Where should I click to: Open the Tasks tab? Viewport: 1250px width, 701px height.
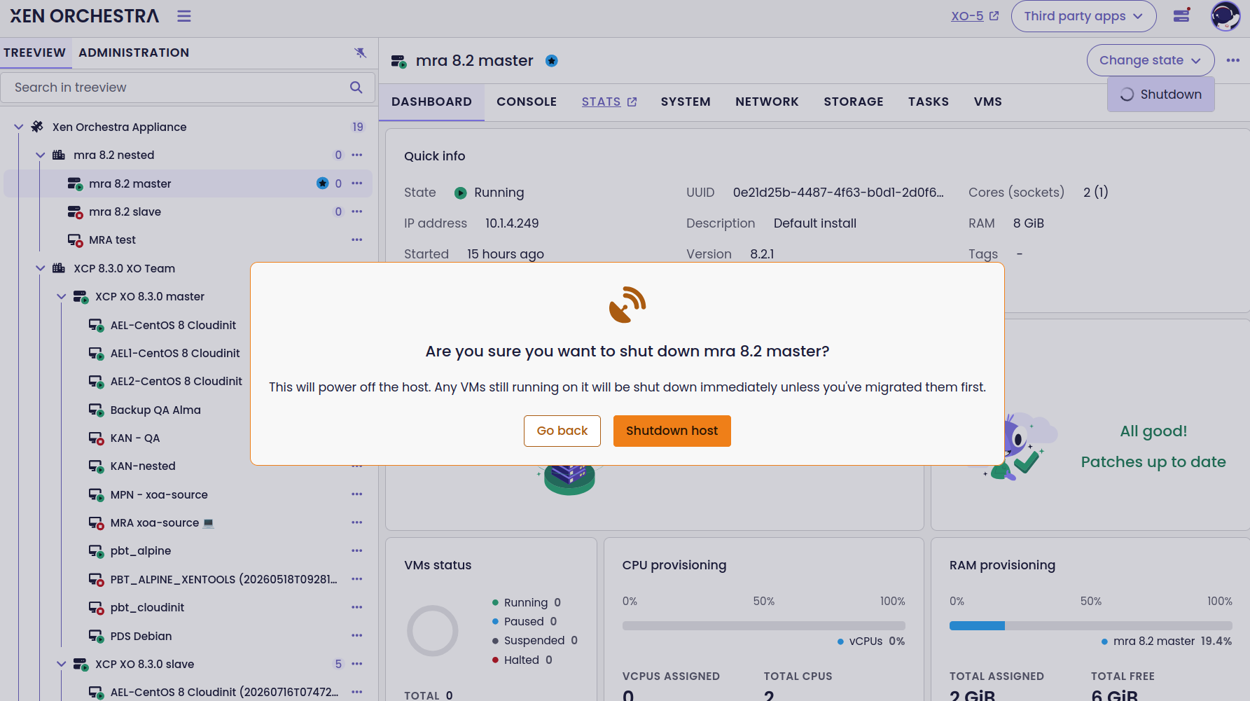[x=929, y=102]
